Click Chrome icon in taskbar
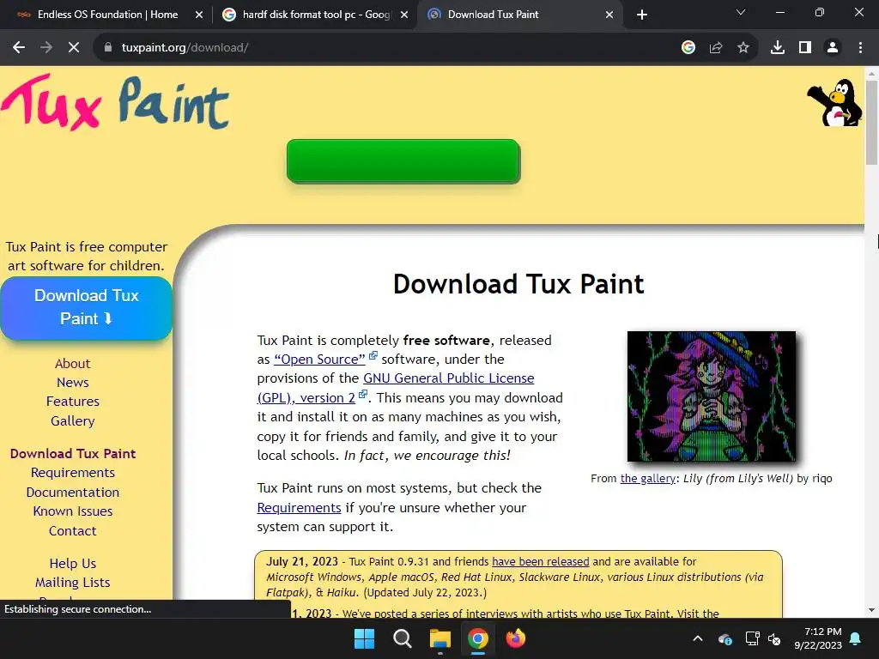The image size is (879, 659). tap(477, 638)
